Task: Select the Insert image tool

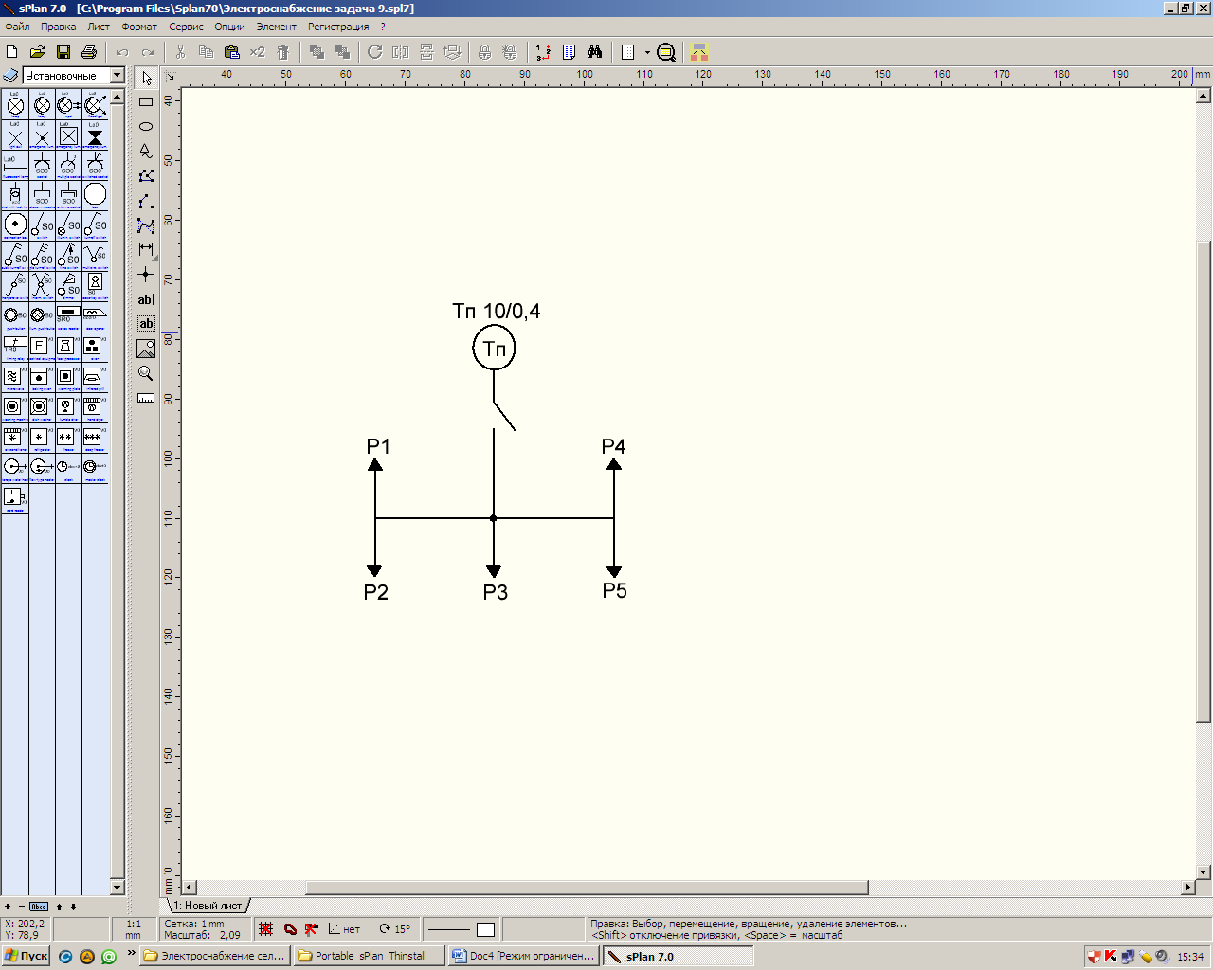Action: click(146, 349)
